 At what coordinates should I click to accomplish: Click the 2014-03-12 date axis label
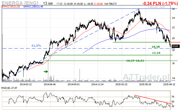click(26, 84)
